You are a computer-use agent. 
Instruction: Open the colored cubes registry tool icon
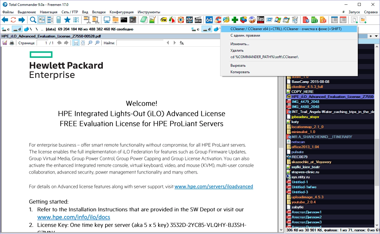pos(243,20)
